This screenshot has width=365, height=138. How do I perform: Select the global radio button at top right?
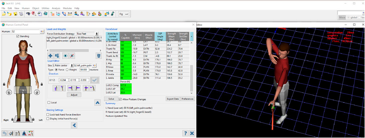tap(349, 17)
